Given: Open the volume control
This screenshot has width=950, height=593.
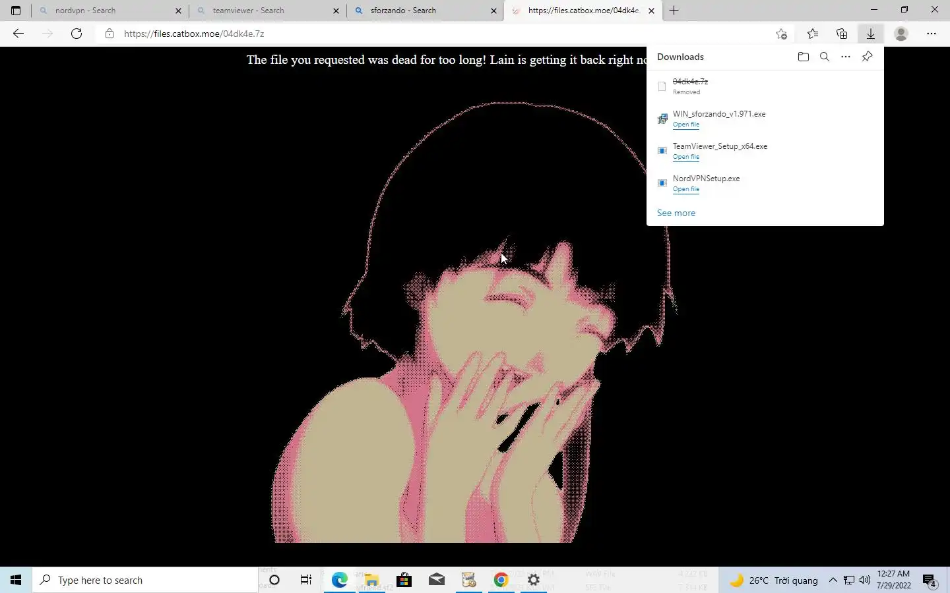Looking at the screenshot, I should coord(865,580).
